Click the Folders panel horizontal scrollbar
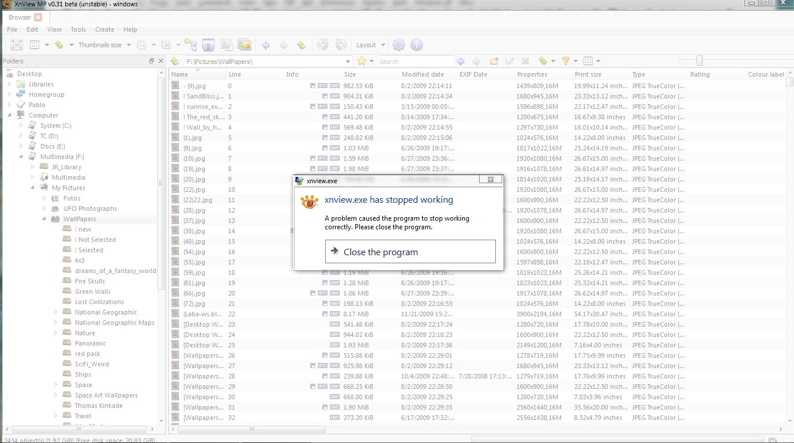794x443 pixels. (x=80, y=429)
